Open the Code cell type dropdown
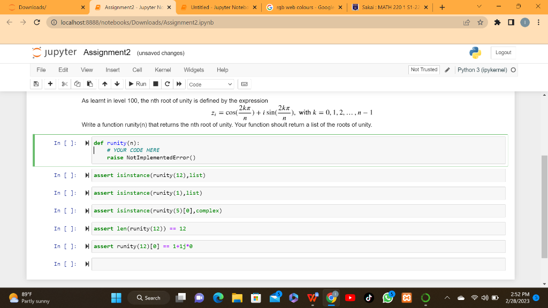548x308 pixels. 211,84
